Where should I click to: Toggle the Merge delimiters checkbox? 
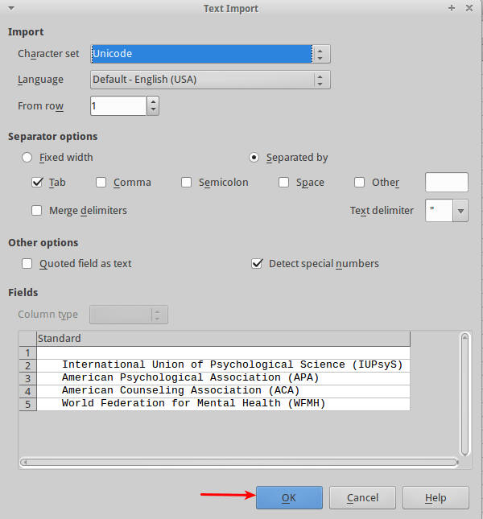point(37,211)
